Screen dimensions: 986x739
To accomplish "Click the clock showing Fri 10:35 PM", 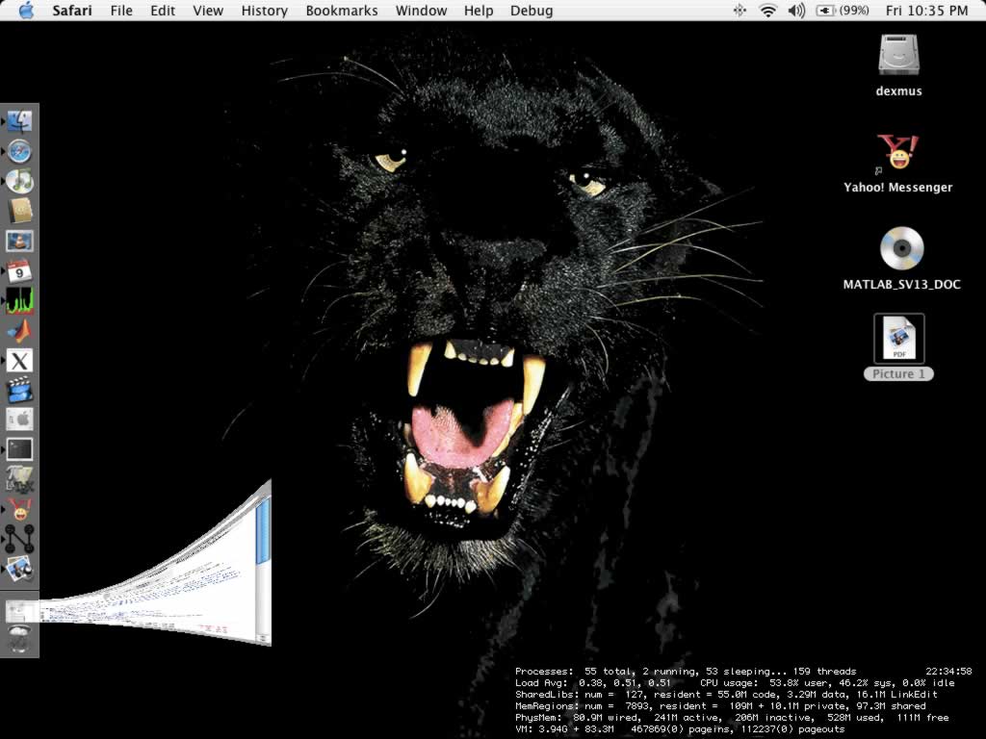I will tap(926, 10).
